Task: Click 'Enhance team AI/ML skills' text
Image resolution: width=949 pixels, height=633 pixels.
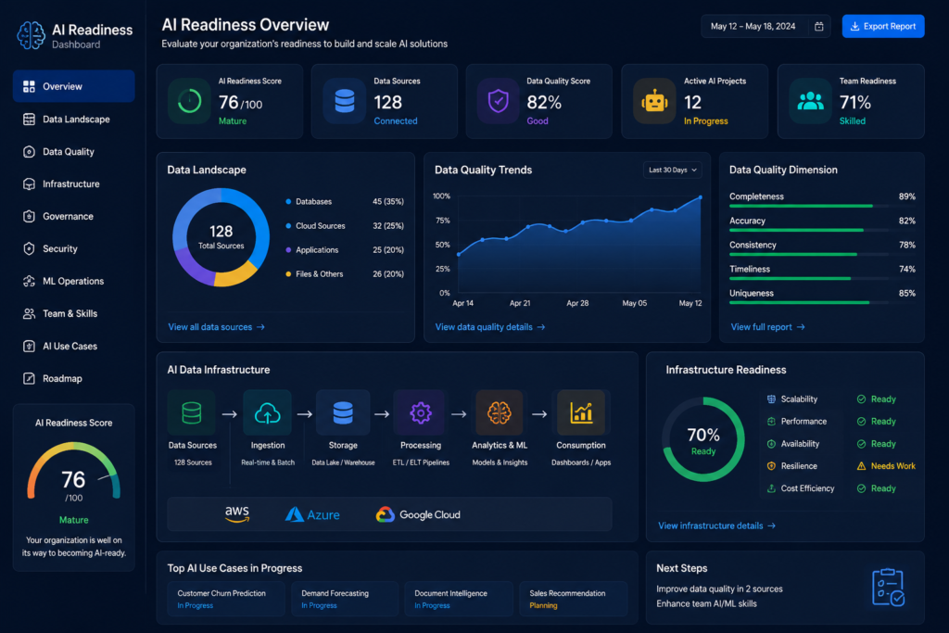Action: 706,604
